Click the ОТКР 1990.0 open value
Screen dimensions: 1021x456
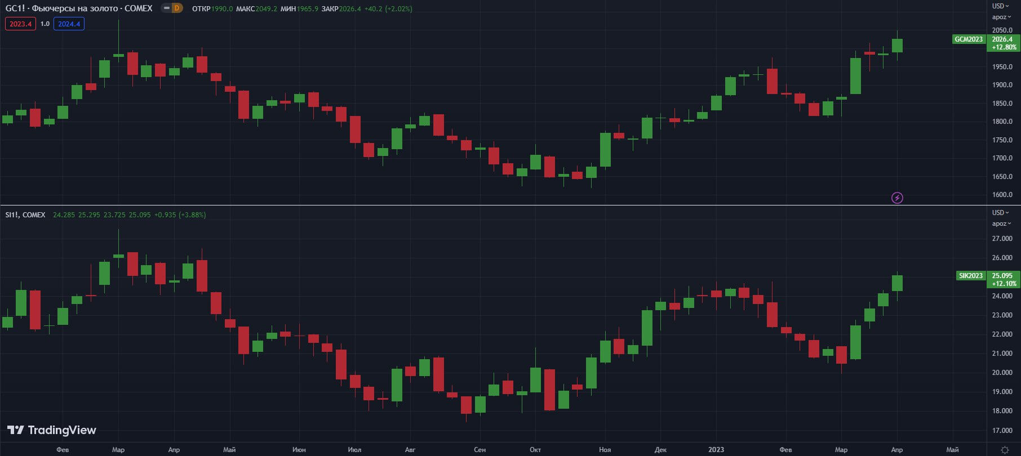212,9
